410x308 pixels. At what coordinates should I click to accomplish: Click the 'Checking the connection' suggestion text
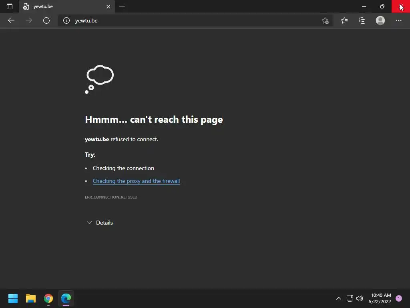coord(123,168)
